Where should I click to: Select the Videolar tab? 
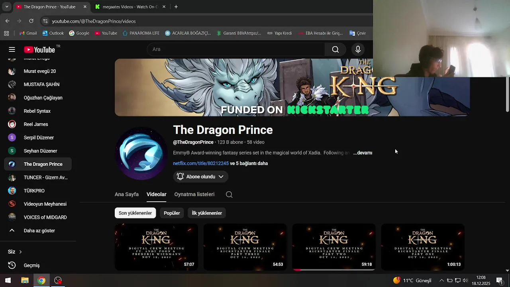click(156, 195)
